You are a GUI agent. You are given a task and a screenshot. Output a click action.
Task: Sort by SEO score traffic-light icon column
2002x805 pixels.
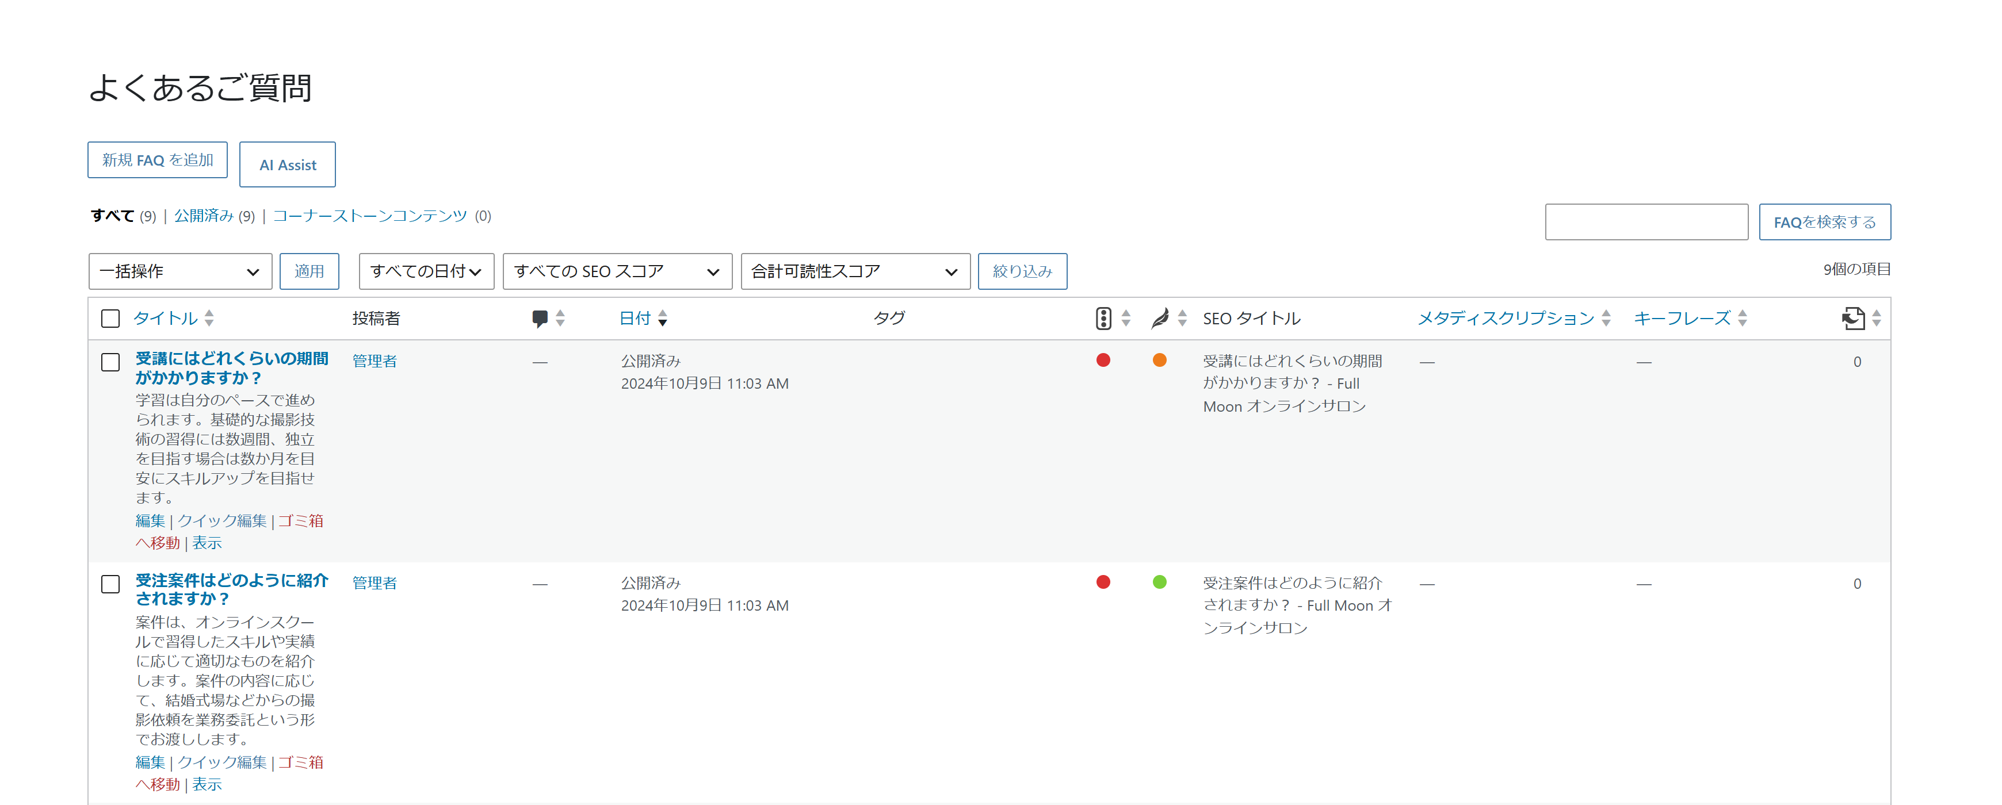coord(1103,319)
